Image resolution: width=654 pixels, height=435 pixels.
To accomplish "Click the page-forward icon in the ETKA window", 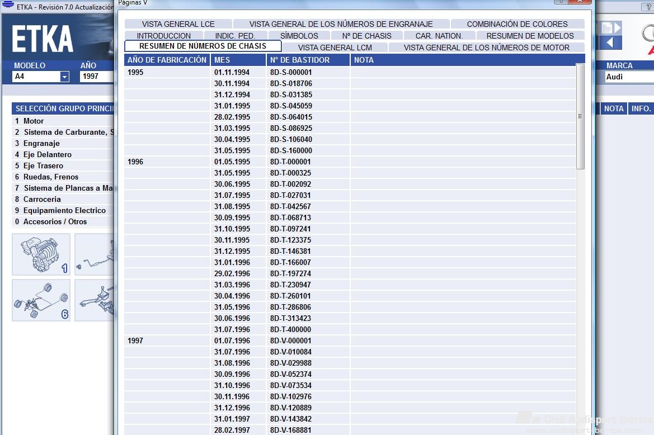I will (x=610, y=28).
